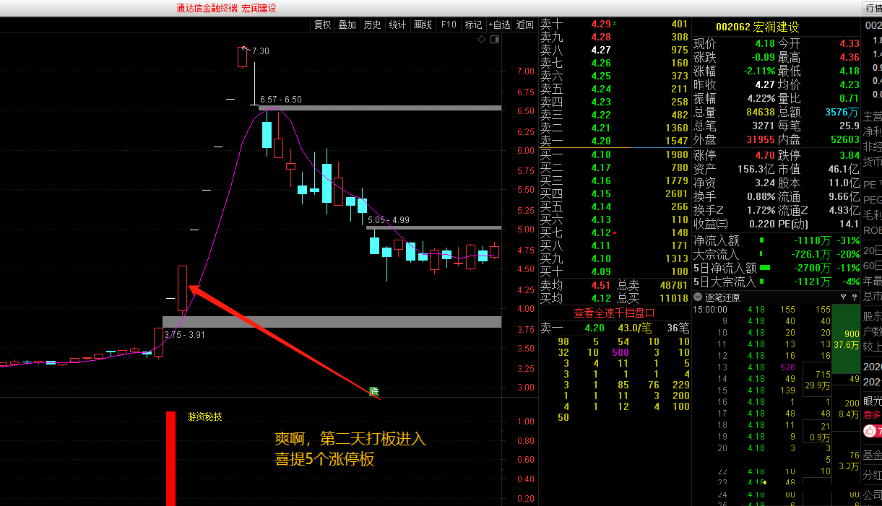Screen dimensions: 882x506
Task: Open the 叠加 overlay option
Action: 347,25
